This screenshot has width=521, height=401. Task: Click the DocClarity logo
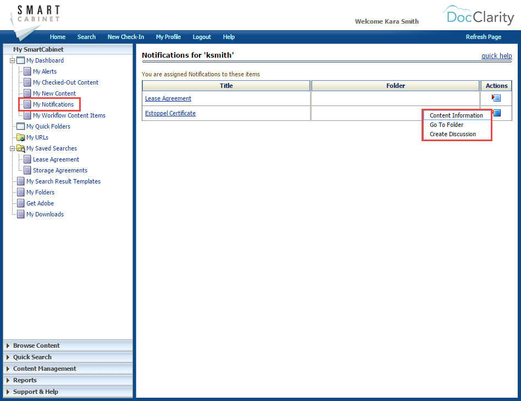[x=479, y=16]
